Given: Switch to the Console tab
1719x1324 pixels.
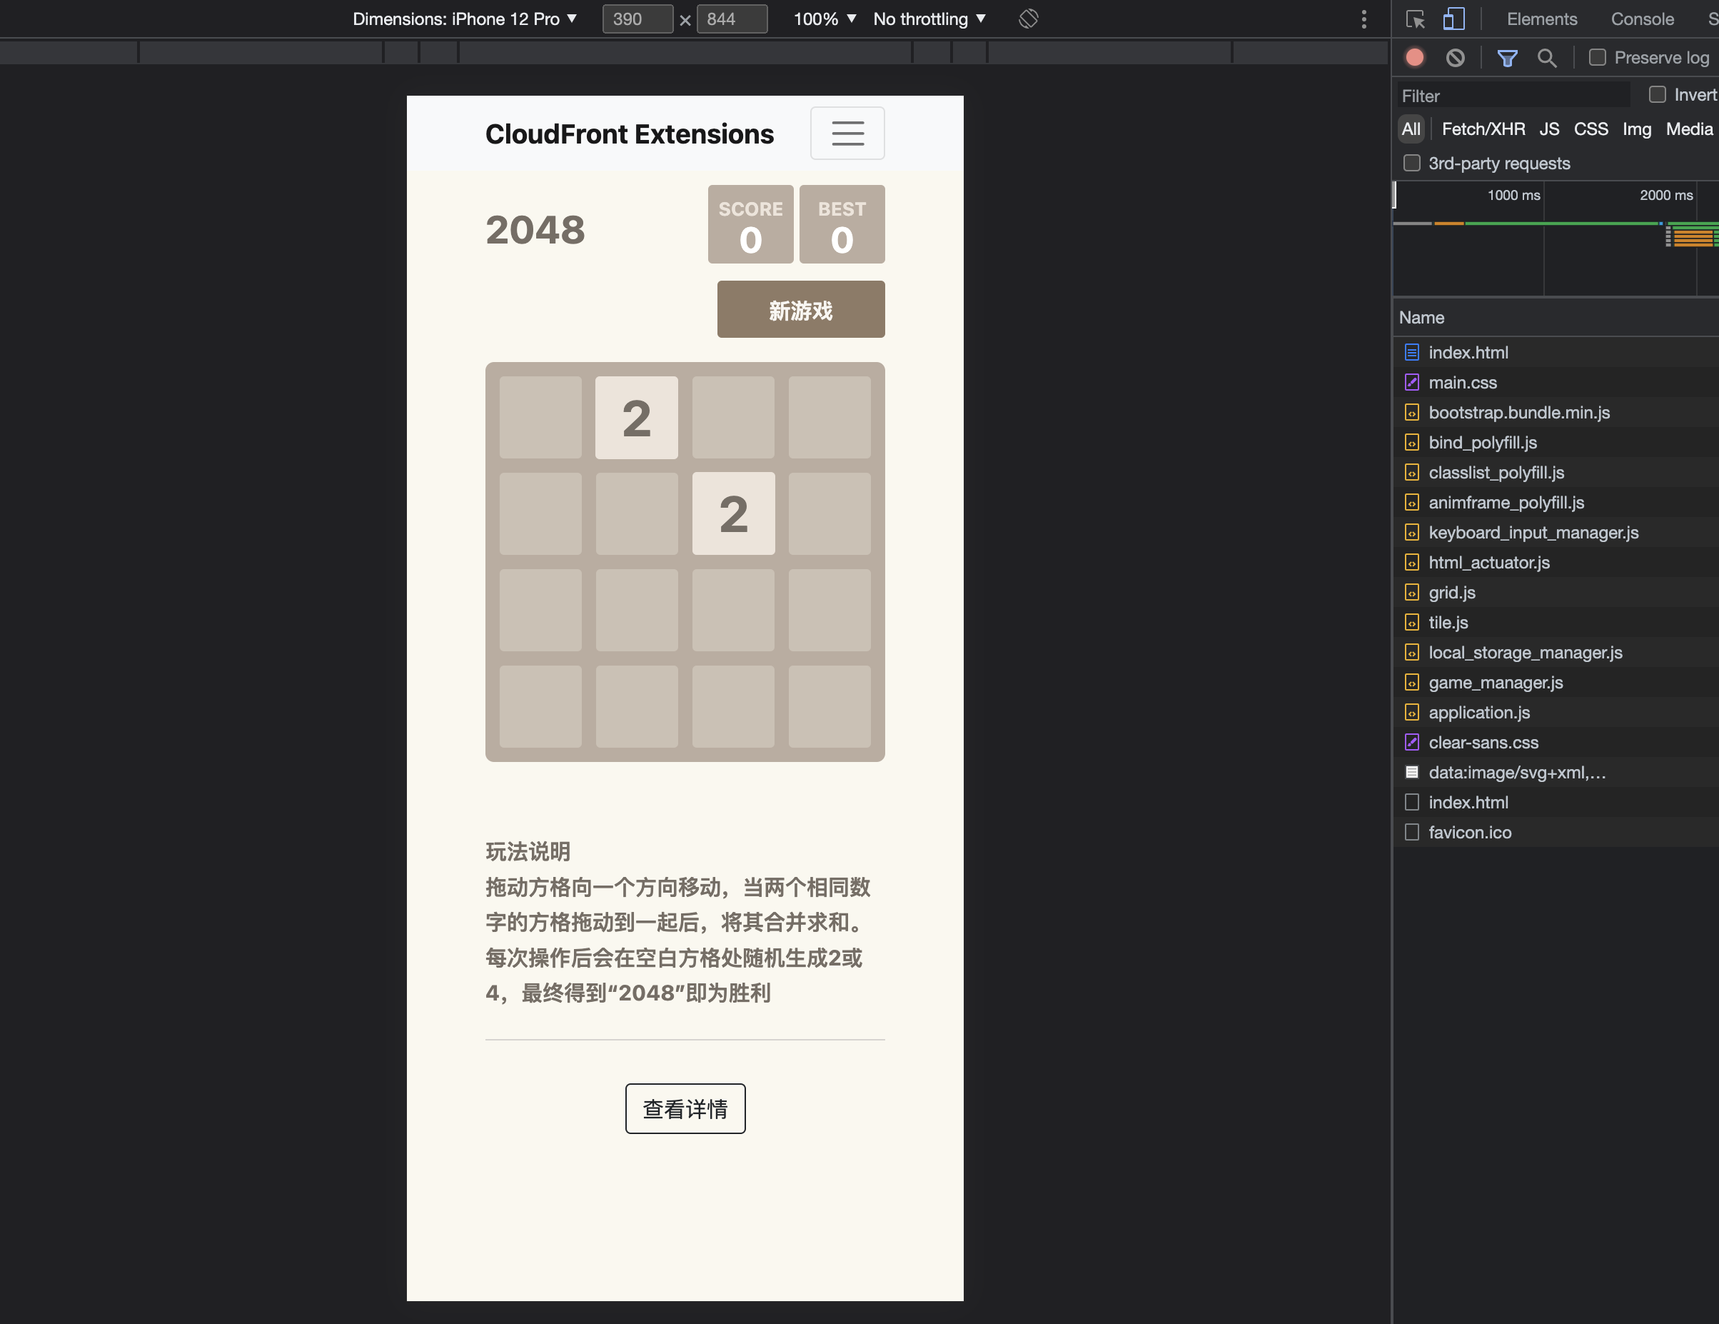Looking at the screenshot, I should pos(1642,19).
